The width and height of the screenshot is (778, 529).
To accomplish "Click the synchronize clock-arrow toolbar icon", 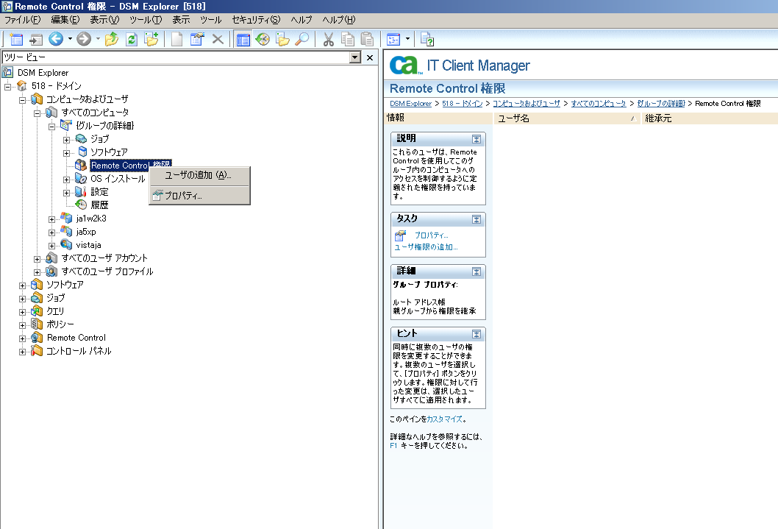I will pyautogui.click(x=263, y=39).
